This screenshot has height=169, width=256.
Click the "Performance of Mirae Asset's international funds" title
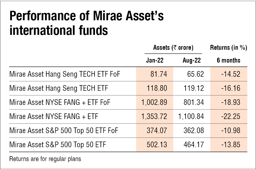point(86,24)
